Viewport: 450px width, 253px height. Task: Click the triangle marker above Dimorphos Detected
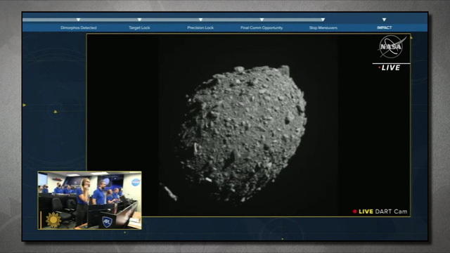click(x=78, y=20)
